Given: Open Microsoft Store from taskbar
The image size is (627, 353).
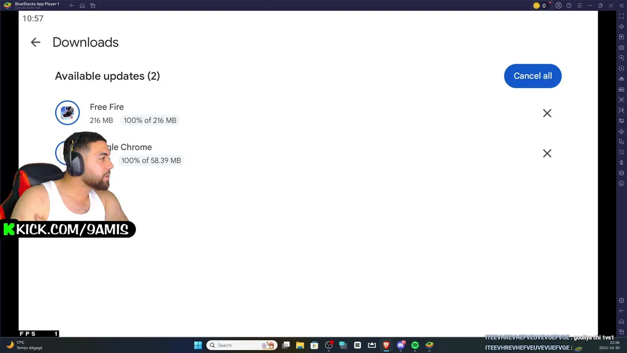Looking at the screenshot, I should (314, 345).
